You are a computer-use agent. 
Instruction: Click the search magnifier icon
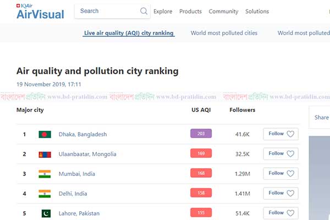coord(144,11)
